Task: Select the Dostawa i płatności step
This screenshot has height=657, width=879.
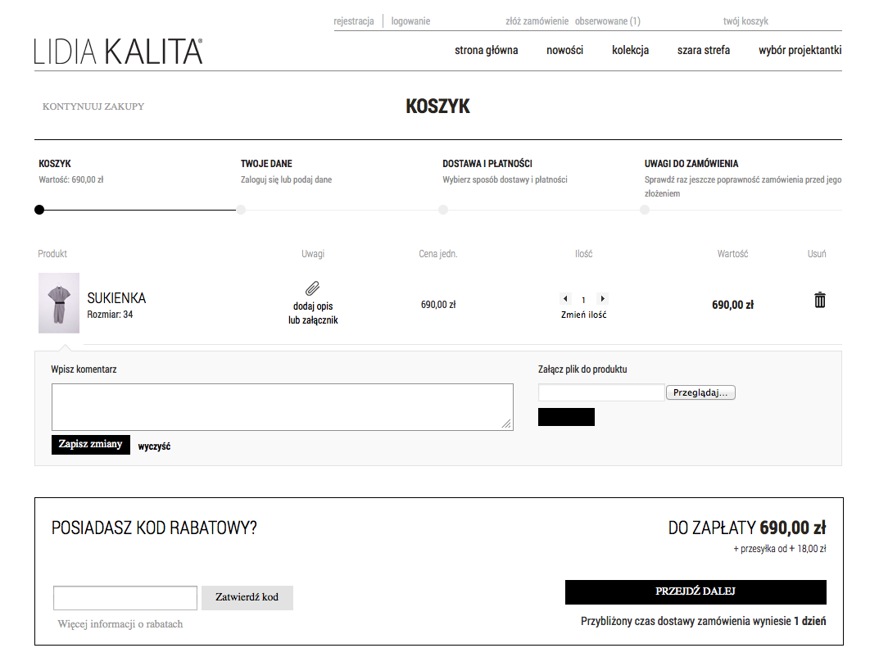Action: (x=487, y=164)
